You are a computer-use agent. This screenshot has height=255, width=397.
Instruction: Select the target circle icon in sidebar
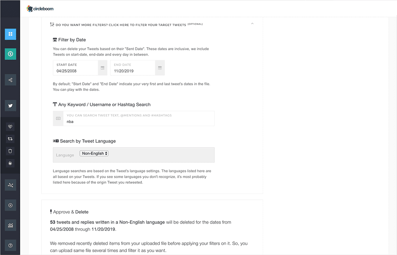click(x=10, y=205)
